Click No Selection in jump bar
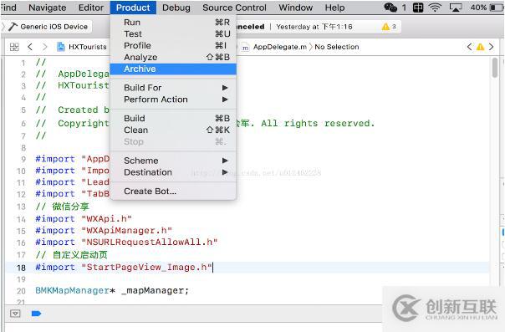 337,47
